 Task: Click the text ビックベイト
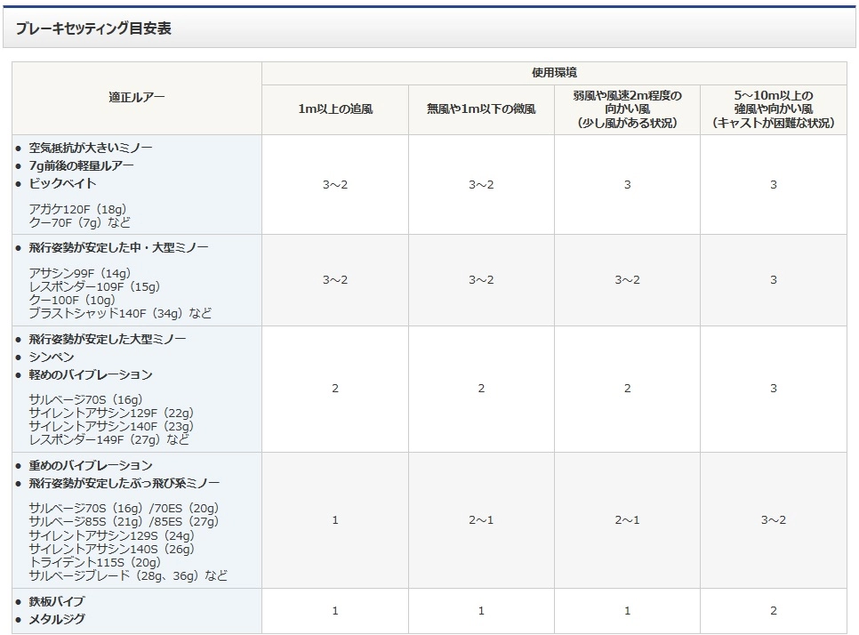[62, 183]
